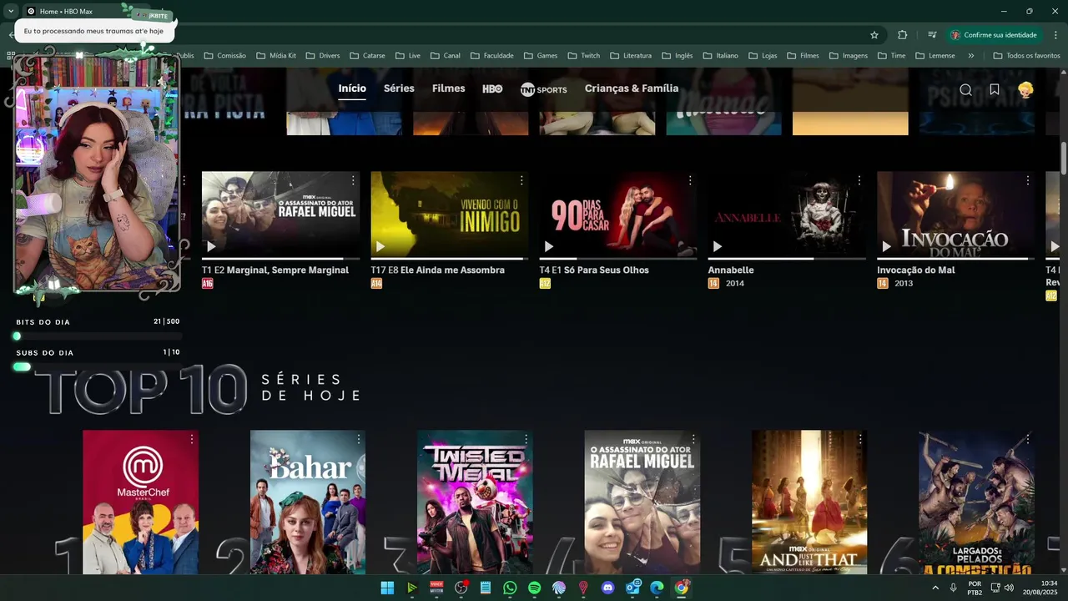The width and height of the screenshot is (1068, 601).
Task: Play the Annabelle movie
Action: 717,246
